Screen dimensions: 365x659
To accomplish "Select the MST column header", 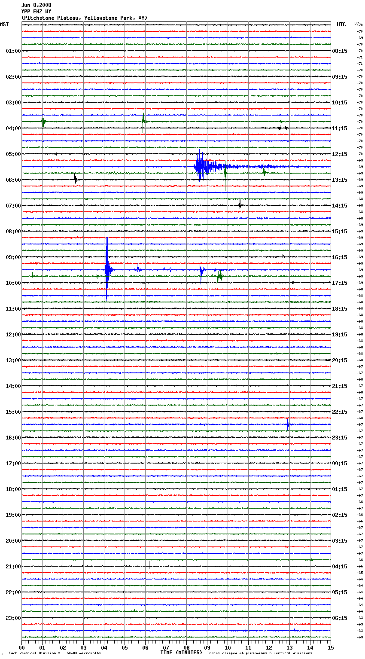I will [4, 24].
